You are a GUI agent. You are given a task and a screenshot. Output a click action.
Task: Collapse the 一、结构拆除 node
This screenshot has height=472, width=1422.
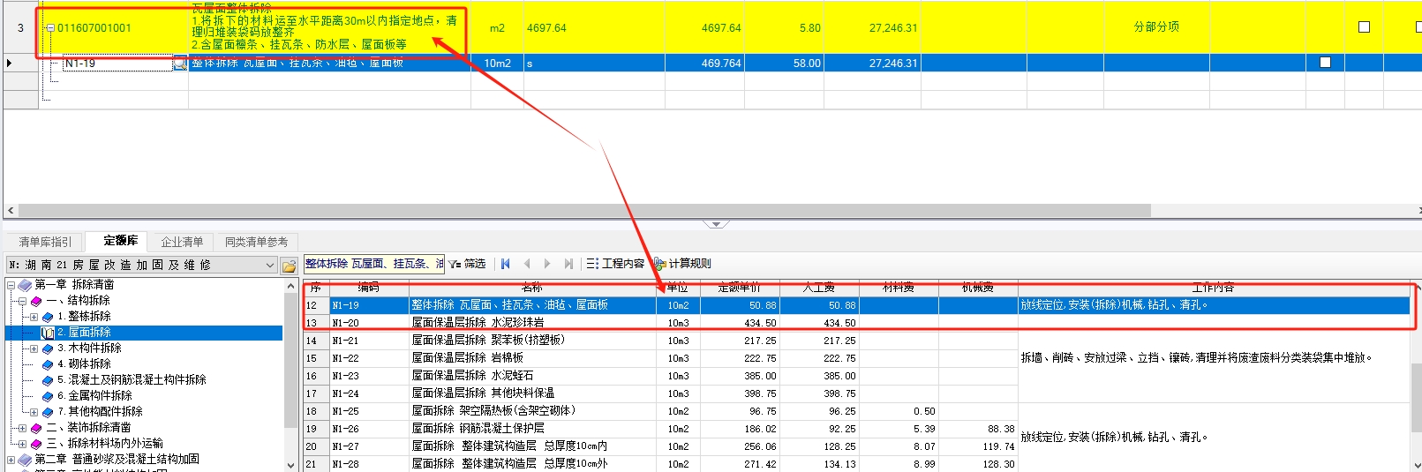(22, 301)
